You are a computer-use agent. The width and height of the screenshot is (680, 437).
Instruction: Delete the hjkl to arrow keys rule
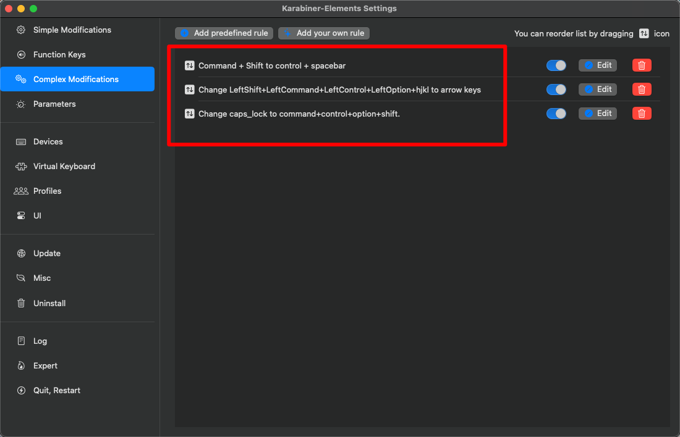coord(642,89)
